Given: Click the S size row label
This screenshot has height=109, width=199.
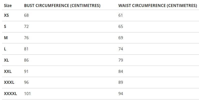Looking at the screenshot, I should click(x=5, y=26).
